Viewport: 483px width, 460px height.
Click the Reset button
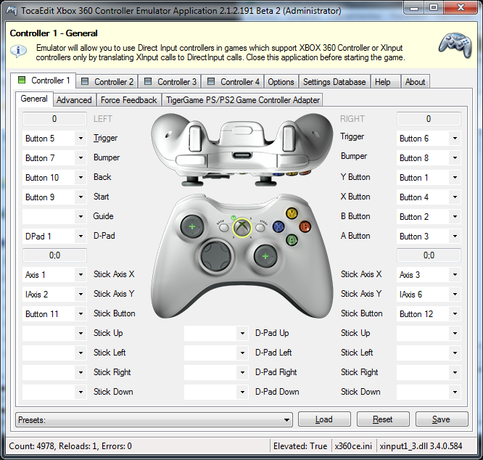(x=383, y=419)
